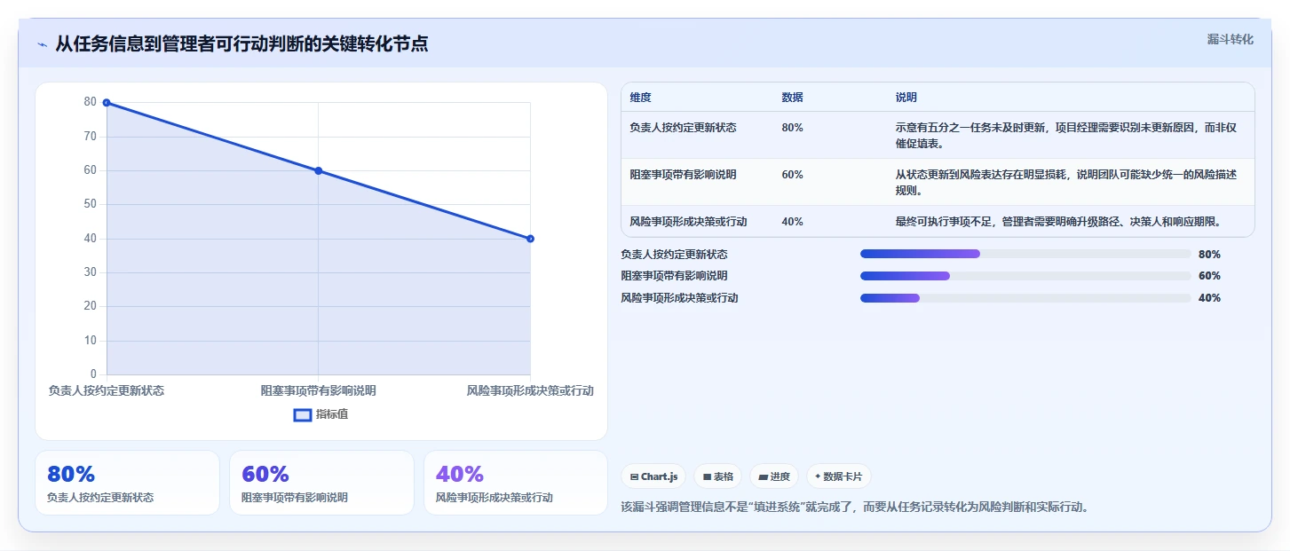Click the 80% figure beside the first progress bar

pos(1209,255)
